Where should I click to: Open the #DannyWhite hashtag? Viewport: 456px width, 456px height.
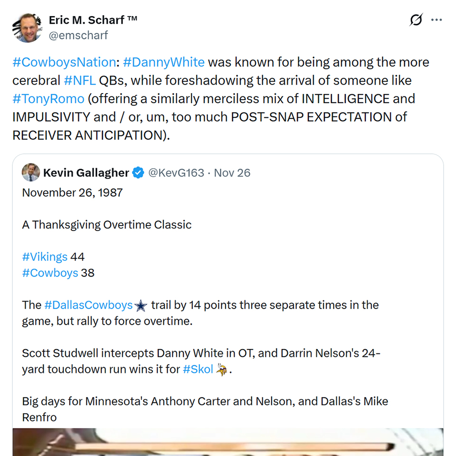163,62
